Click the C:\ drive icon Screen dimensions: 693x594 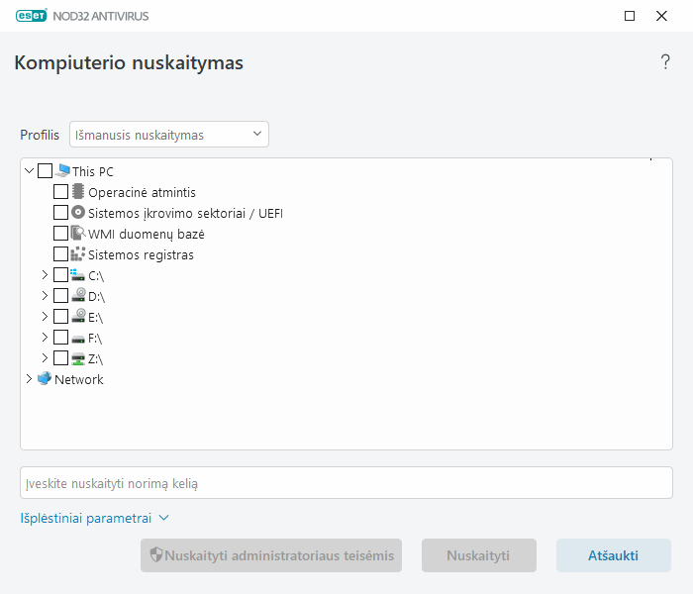78,275
